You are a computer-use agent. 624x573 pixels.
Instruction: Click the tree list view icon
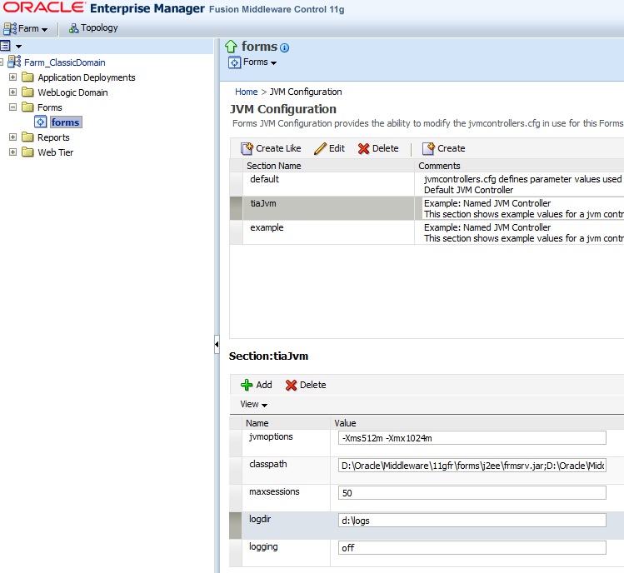point(5,46)
